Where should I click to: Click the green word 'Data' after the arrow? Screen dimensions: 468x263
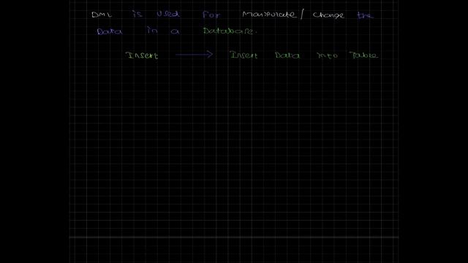pos(287,56)
